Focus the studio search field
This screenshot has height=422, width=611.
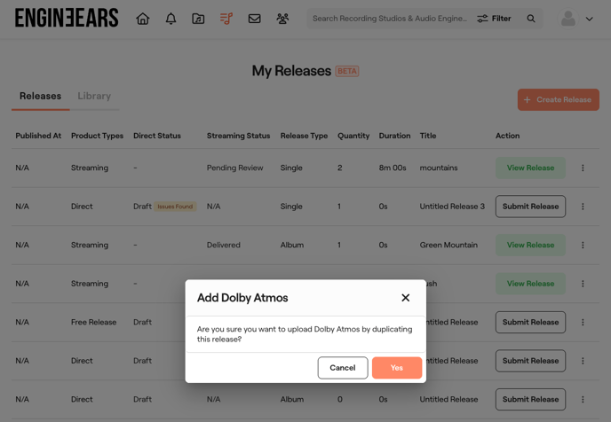coord(389,19)
